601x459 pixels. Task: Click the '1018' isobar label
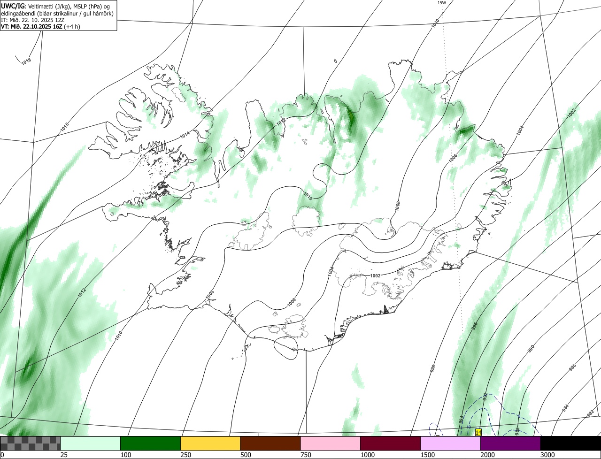[x=26, y=61]
